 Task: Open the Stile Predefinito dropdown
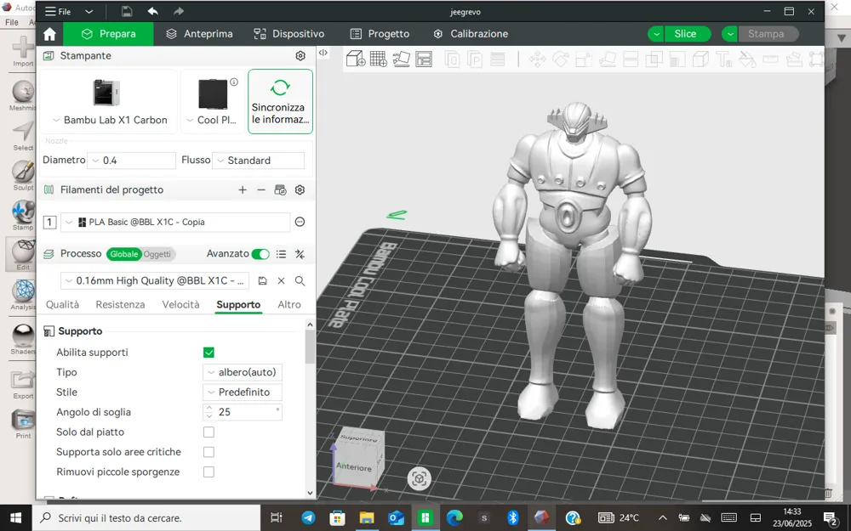pos(243,393)
